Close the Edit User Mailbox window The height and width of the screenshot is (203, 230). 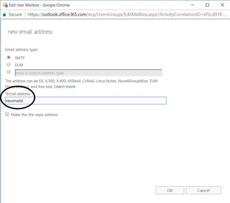point(222,5)
